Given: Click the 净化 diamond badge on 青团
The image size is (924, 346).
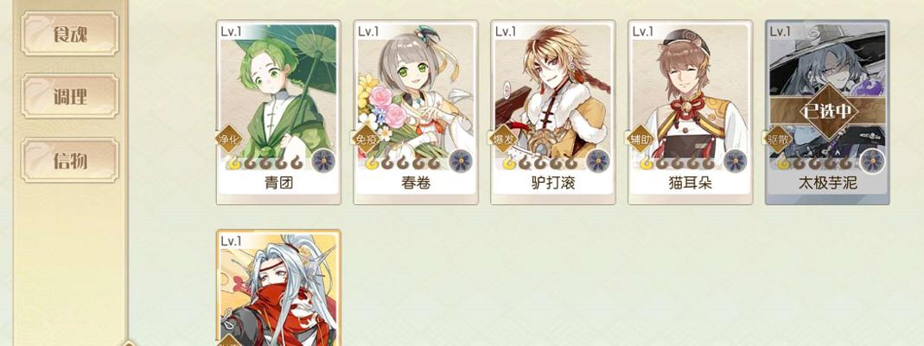Looking at the screenshot, I should (229, 139).
